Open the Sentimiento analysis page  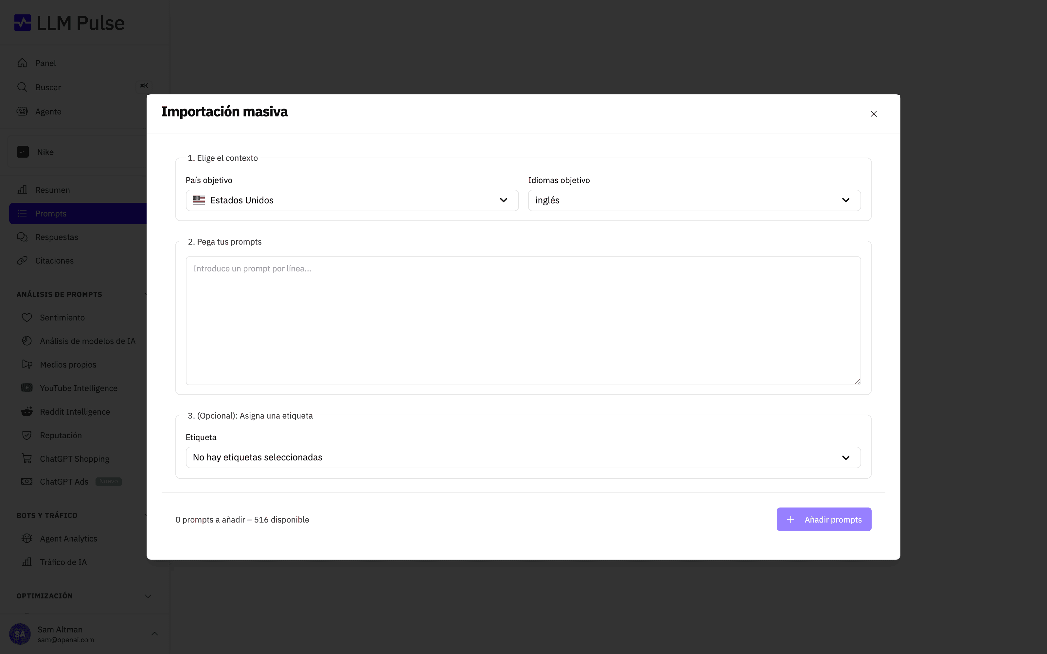click(62, 318)
